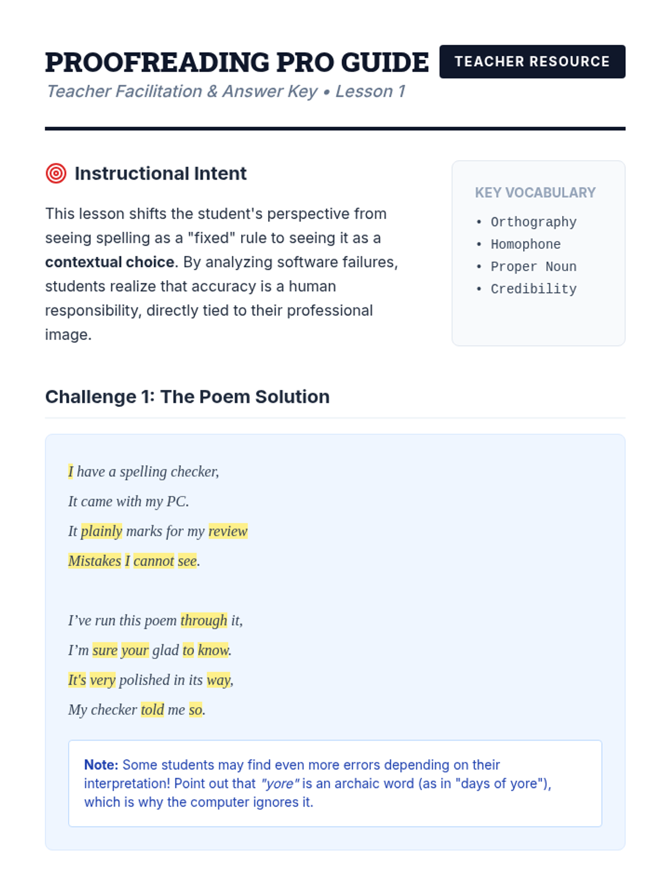670x893 pixels.
Task: Click the highlighted word through
Action: 204,621
